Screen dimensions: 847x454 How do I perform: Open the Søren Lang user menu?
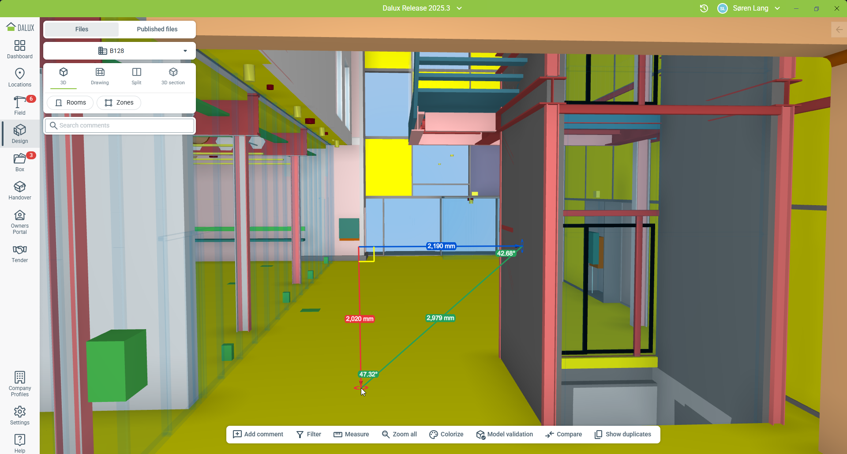(x=750, y=8)
